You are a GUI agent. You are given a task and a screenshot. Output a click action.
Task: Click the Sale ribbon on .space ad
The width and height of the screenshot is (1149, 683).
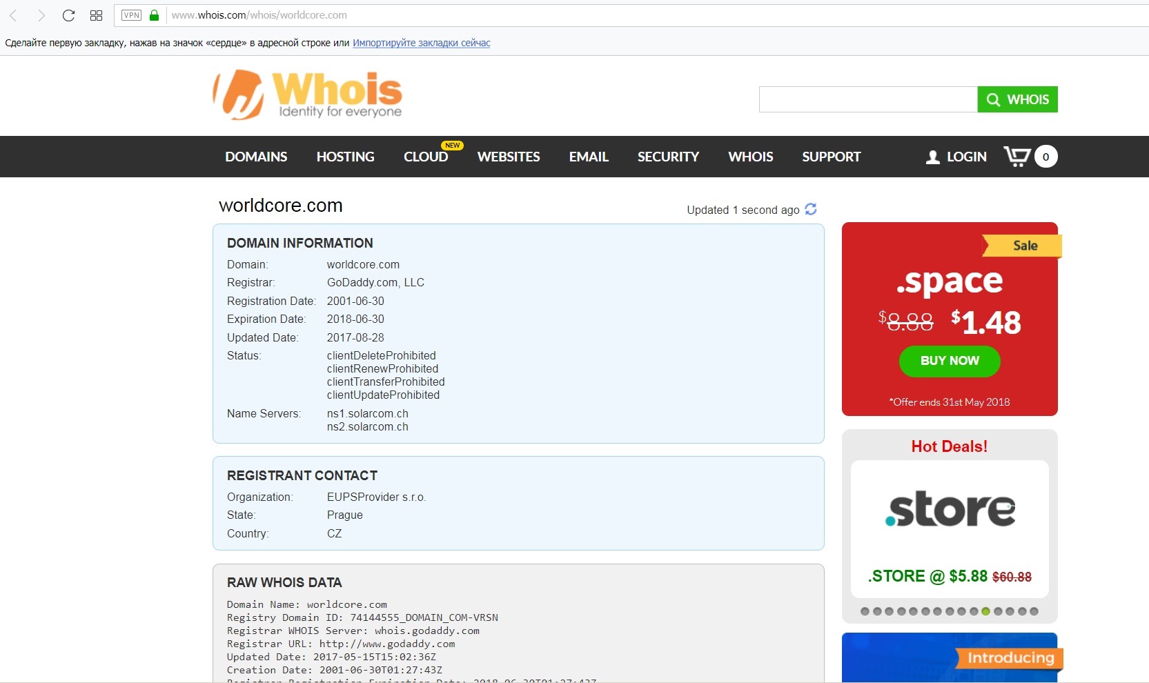click(x=1022, y=246)
